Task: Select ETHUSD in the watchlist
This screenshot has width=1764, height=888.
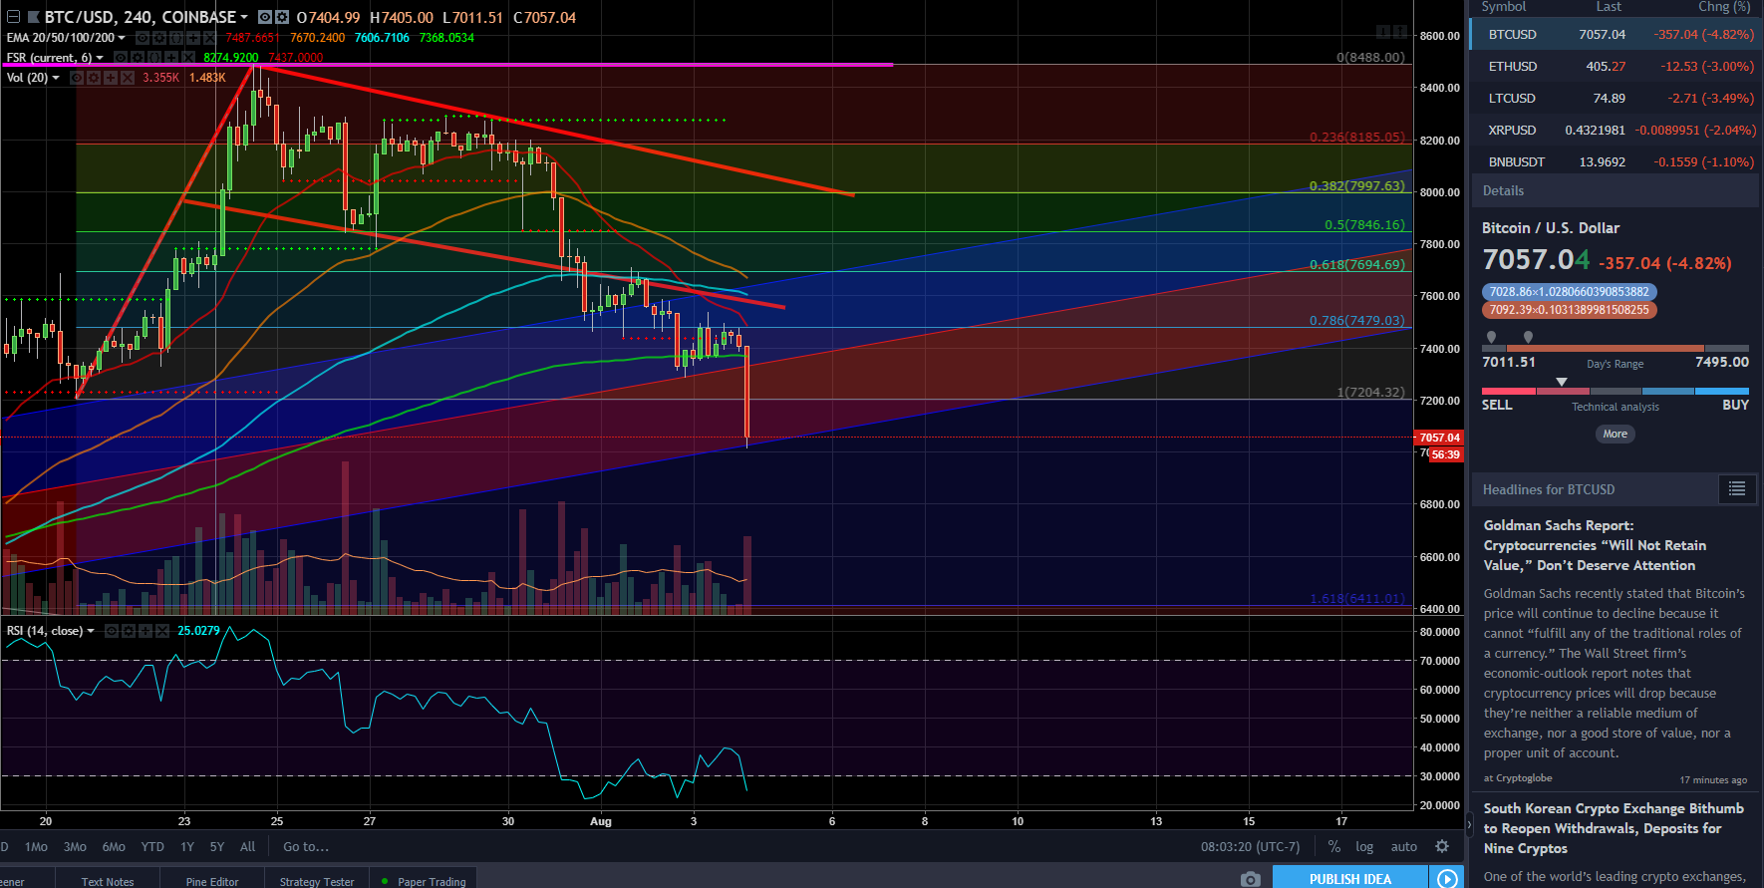Action: point(1615,66)
